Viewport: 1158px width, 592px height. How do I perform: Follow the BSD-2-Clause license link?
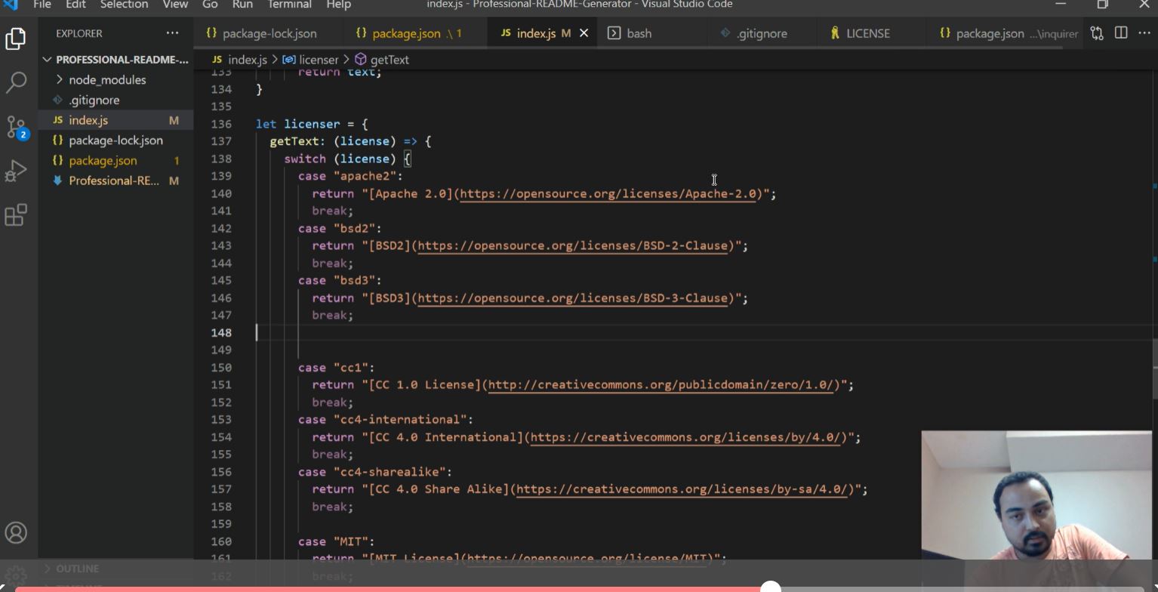point(572,246)
